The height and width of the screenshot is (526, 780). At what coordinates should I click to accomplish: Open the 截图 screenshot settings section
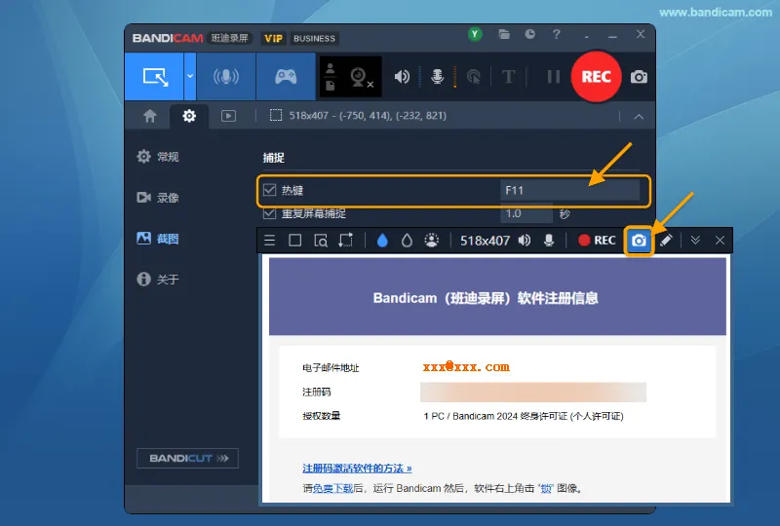click(158, 239)
